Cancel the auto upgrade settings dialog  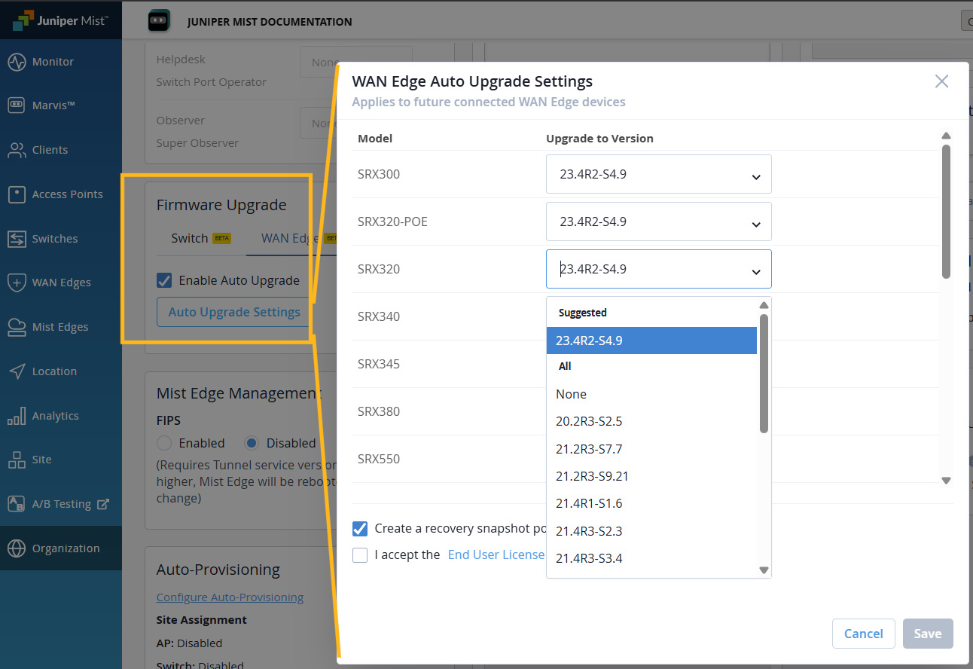coord(863,634)
